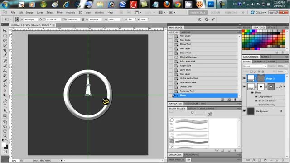
Task: Switch between free transform and warp modes
Action: coord(199,19)
